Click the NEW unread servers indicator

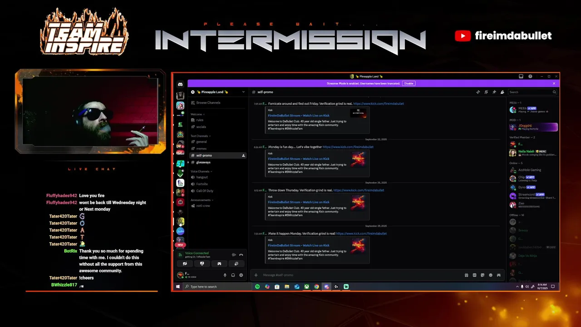(x=180, y=245)
